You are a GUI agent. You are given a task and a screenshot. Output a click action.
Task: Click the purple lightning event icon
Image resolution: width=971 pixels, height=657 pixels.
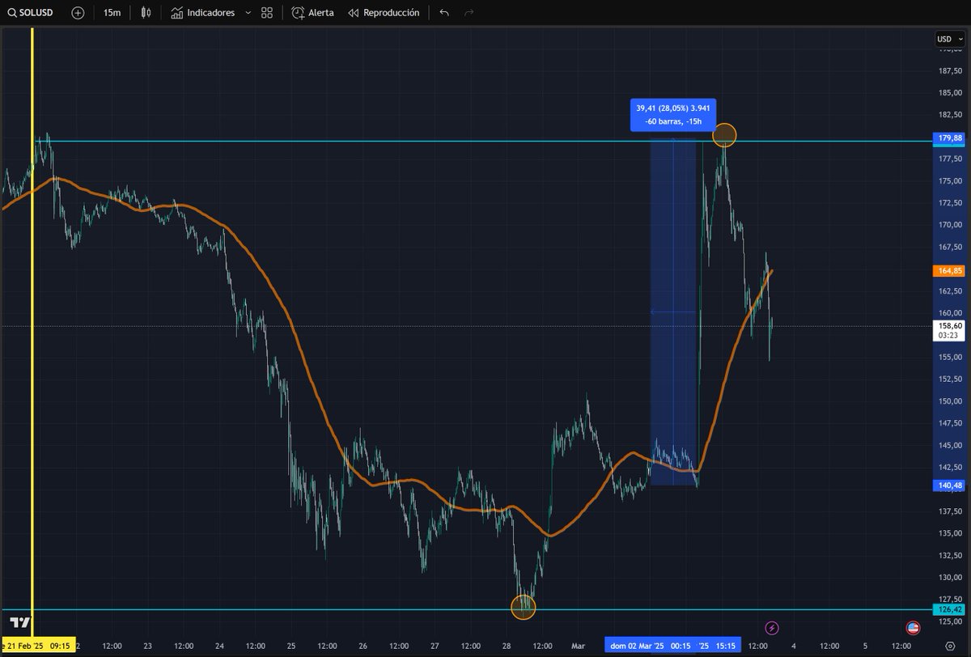point(772,628)
